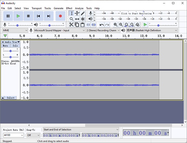This screenshot has width=187, height=143.
Task: Click the green timeline playhead triangle
Action: click(5, 36)
